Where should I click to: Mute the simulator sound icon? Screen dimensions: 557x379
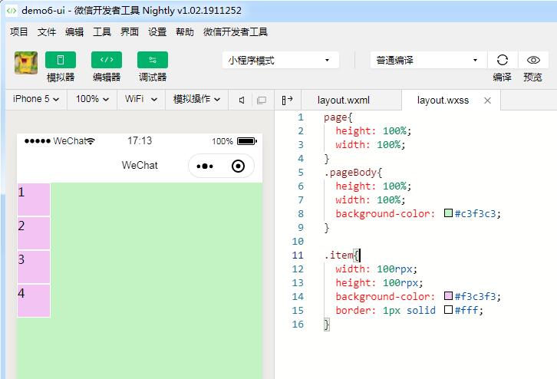(242, 101)
